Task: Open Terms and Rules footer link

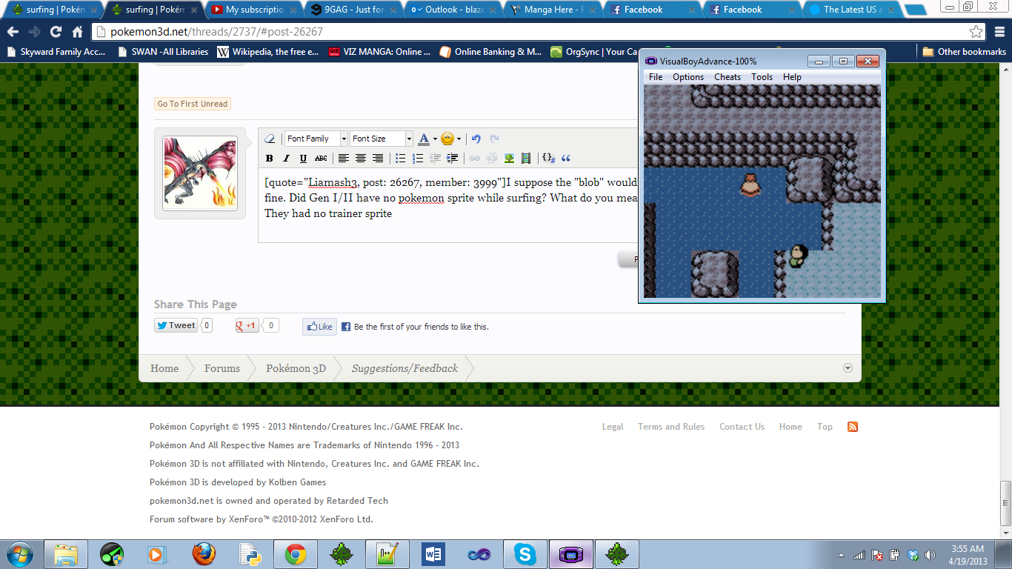Action: point(671,427)
